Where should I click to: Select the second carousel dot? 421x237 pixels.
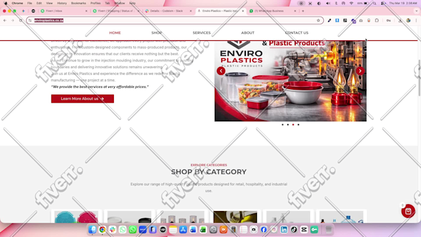point(288,124)
